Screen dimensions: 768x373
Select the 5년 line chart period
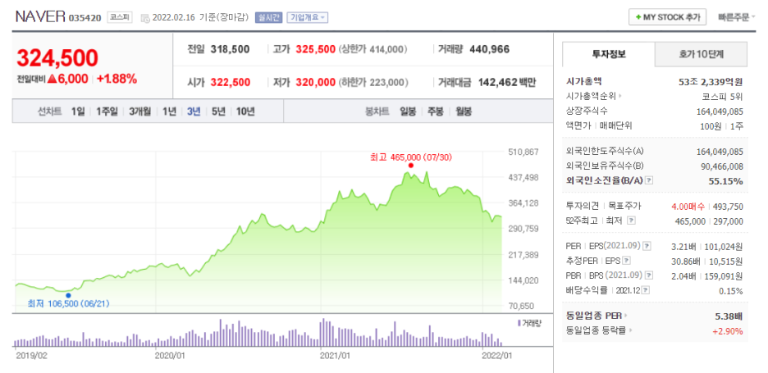(x=218, y=111)
